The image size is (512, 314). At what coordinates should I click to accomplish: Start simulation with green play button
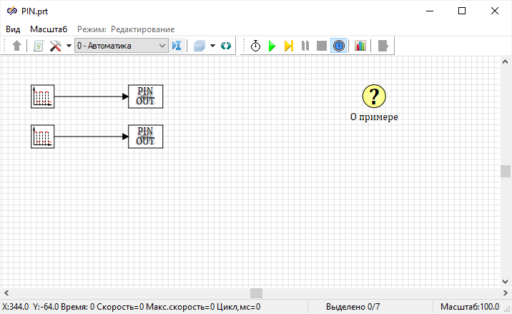272,46
